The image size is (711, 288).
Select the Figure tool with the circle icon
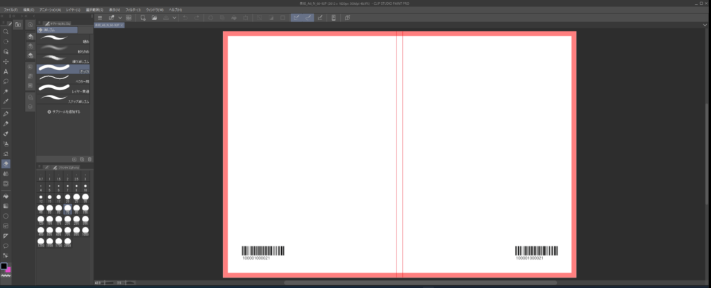coord(6,216)
